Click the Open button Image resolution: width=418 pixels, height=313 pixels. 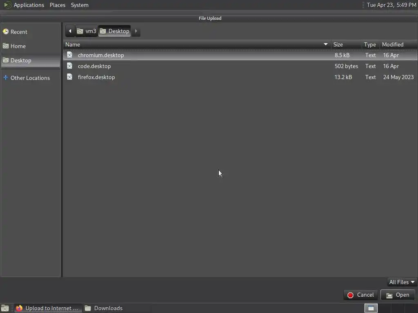(398, 295)
